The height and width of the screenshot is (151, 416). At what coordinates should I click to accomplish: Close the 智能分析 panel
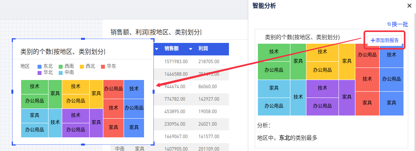click(x=409, y=6)
